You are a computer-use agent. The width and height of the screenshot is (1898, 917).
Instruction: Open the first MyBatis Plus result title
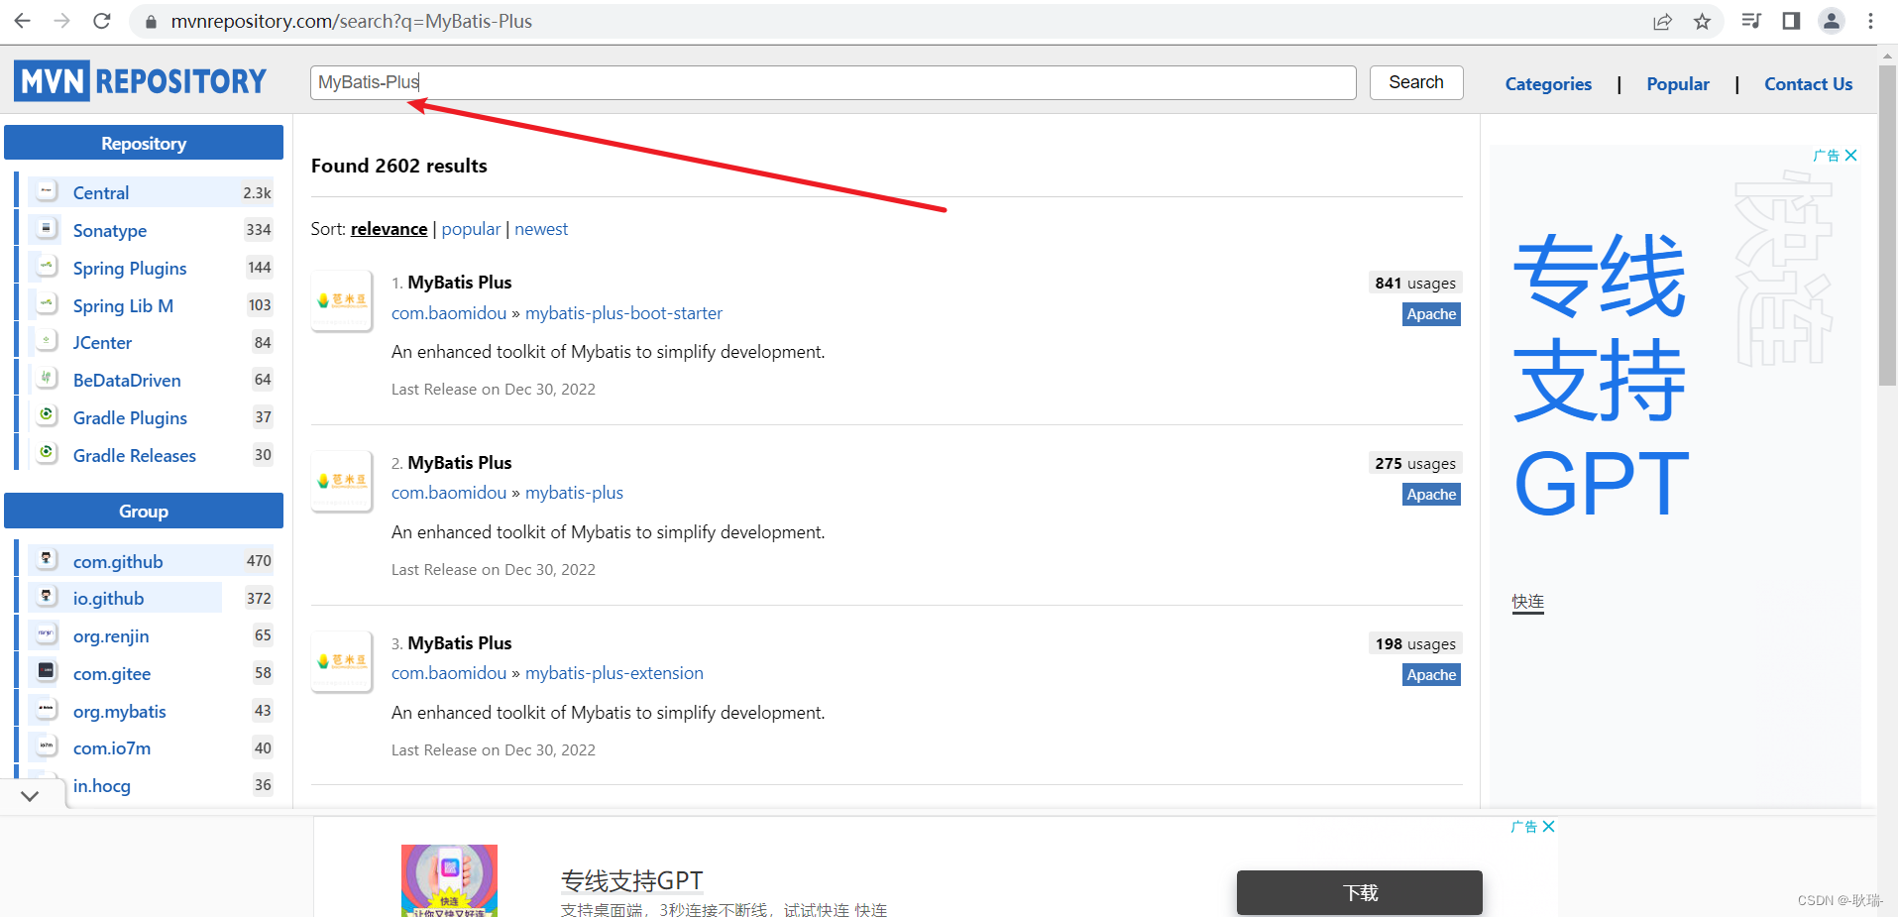pyautogui.click(x=460, y=283)
